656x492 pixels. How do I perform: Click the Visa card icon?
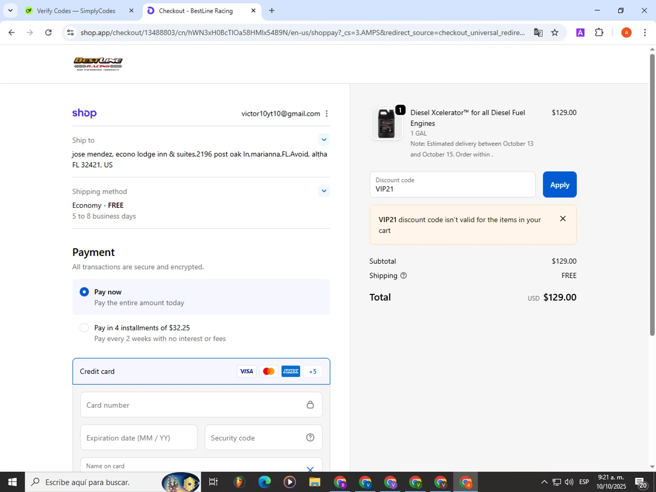[247, 371]
